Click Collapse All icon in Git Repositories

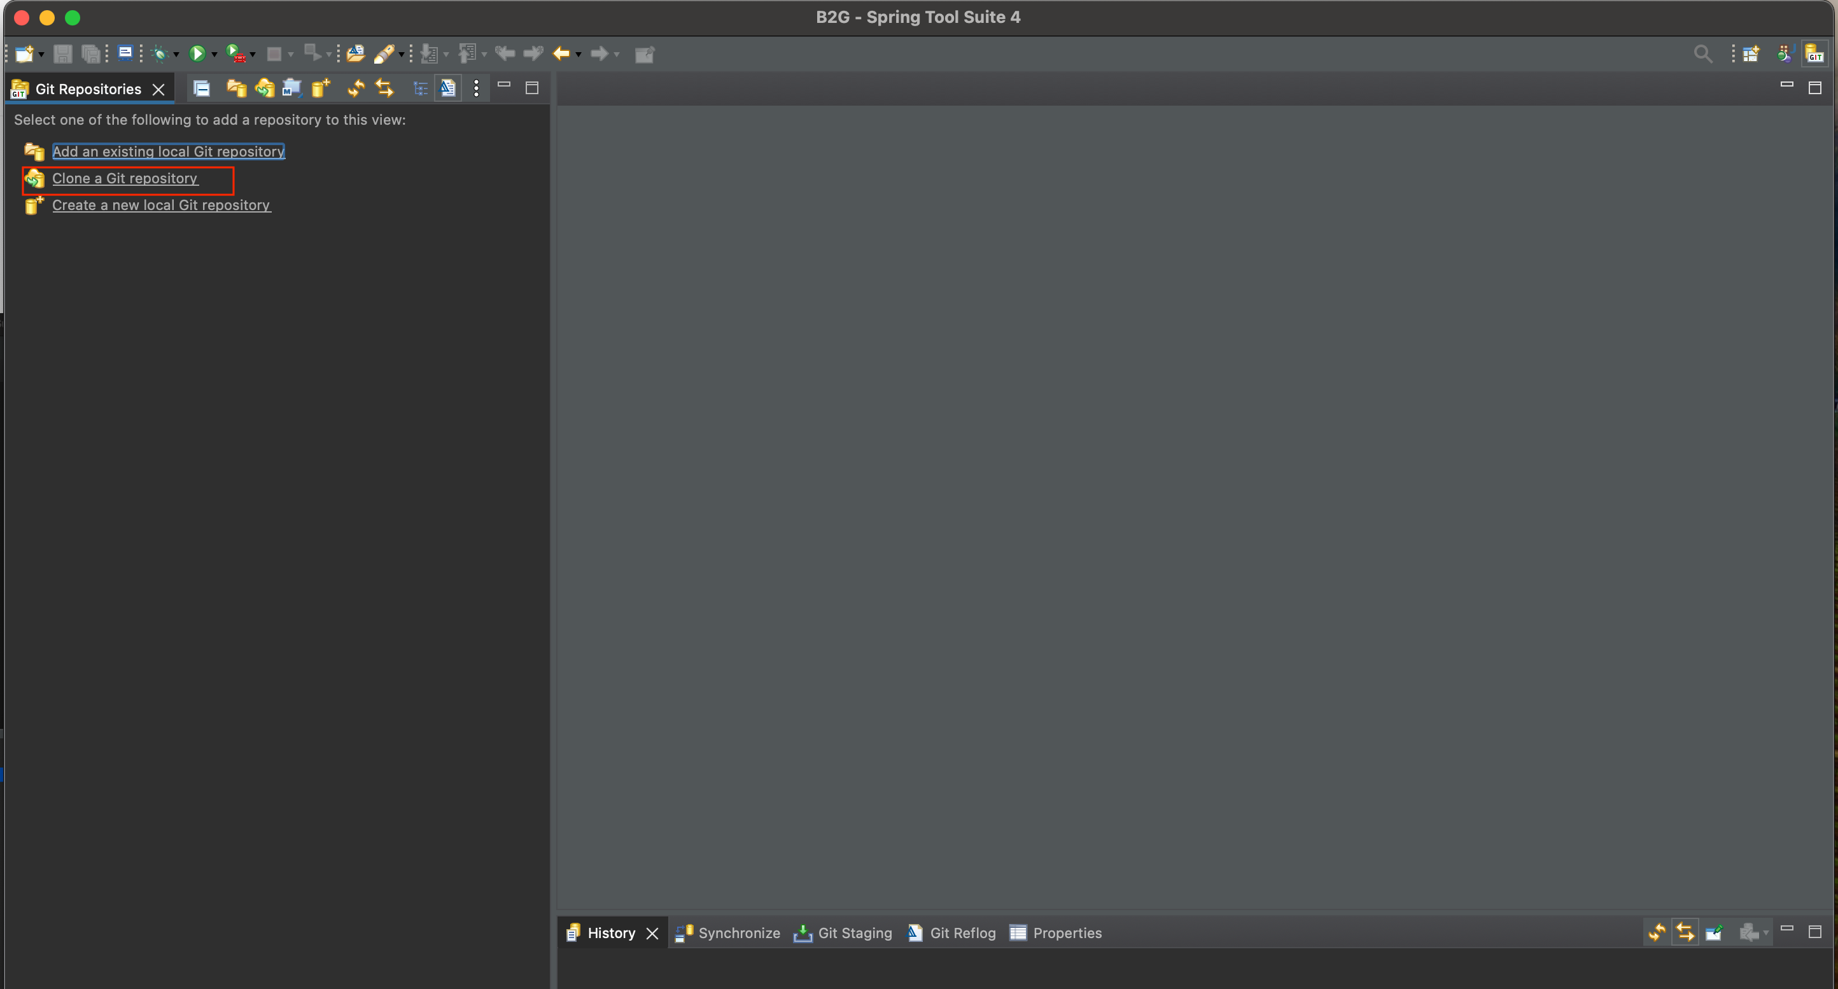[202, 88]
